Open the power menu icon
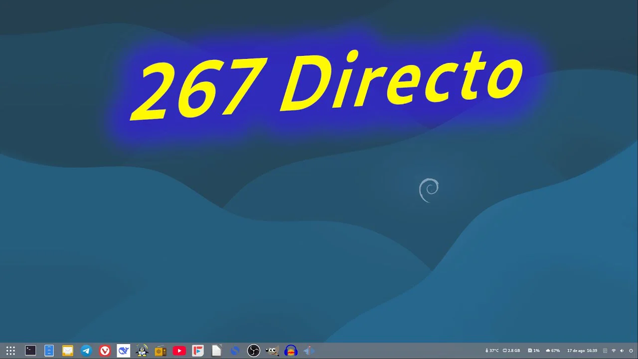The image size is (638, 359). point(631,351)
